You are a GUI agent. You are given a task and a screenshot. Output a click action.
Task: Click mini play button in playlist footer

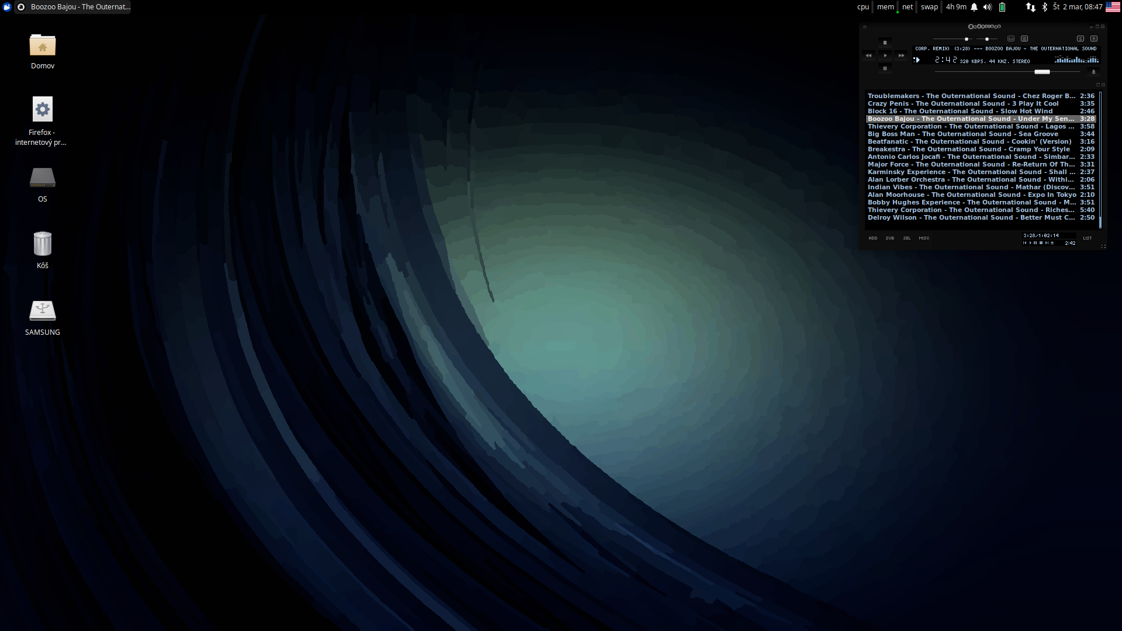point(1030,243)
